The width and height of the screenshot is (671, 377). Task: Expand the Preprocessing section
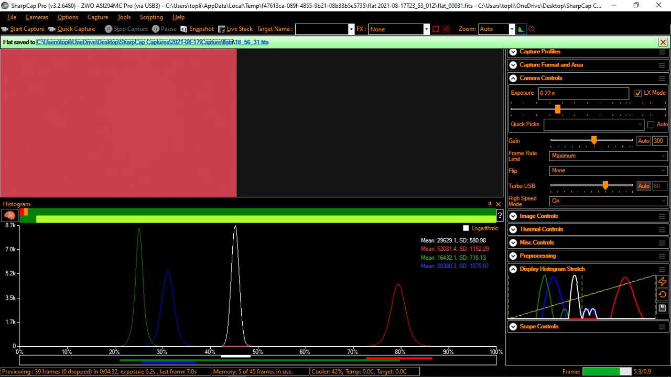(513, 256)
